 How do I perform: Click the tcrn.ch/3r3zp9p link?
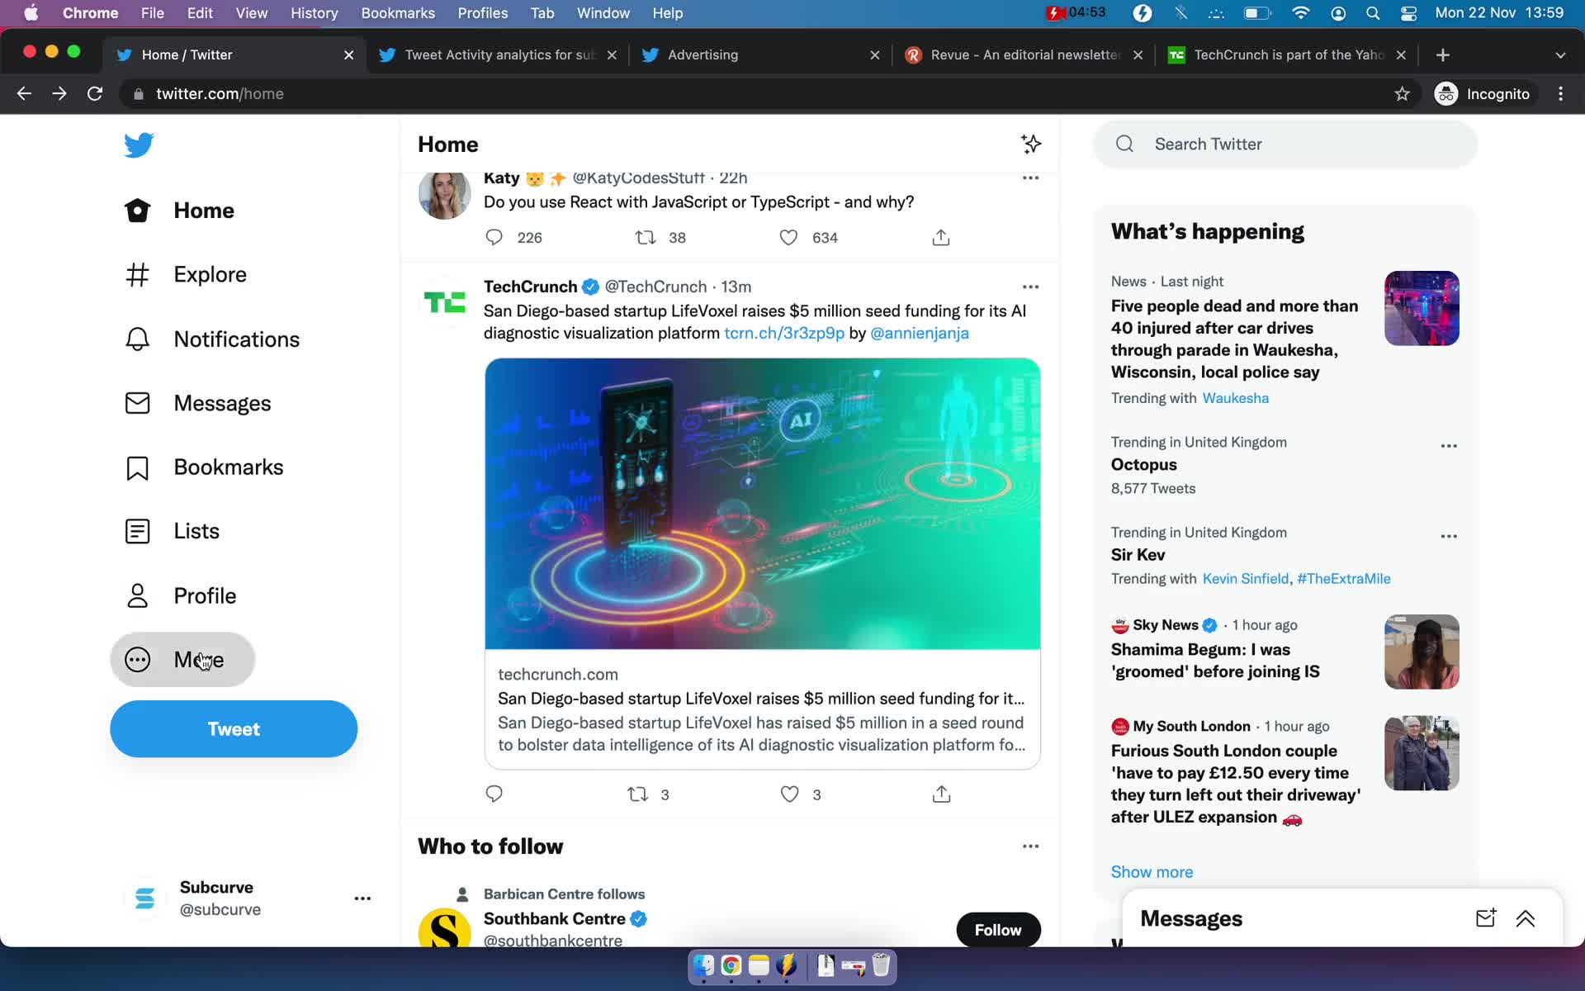click(x=784, y=334)
